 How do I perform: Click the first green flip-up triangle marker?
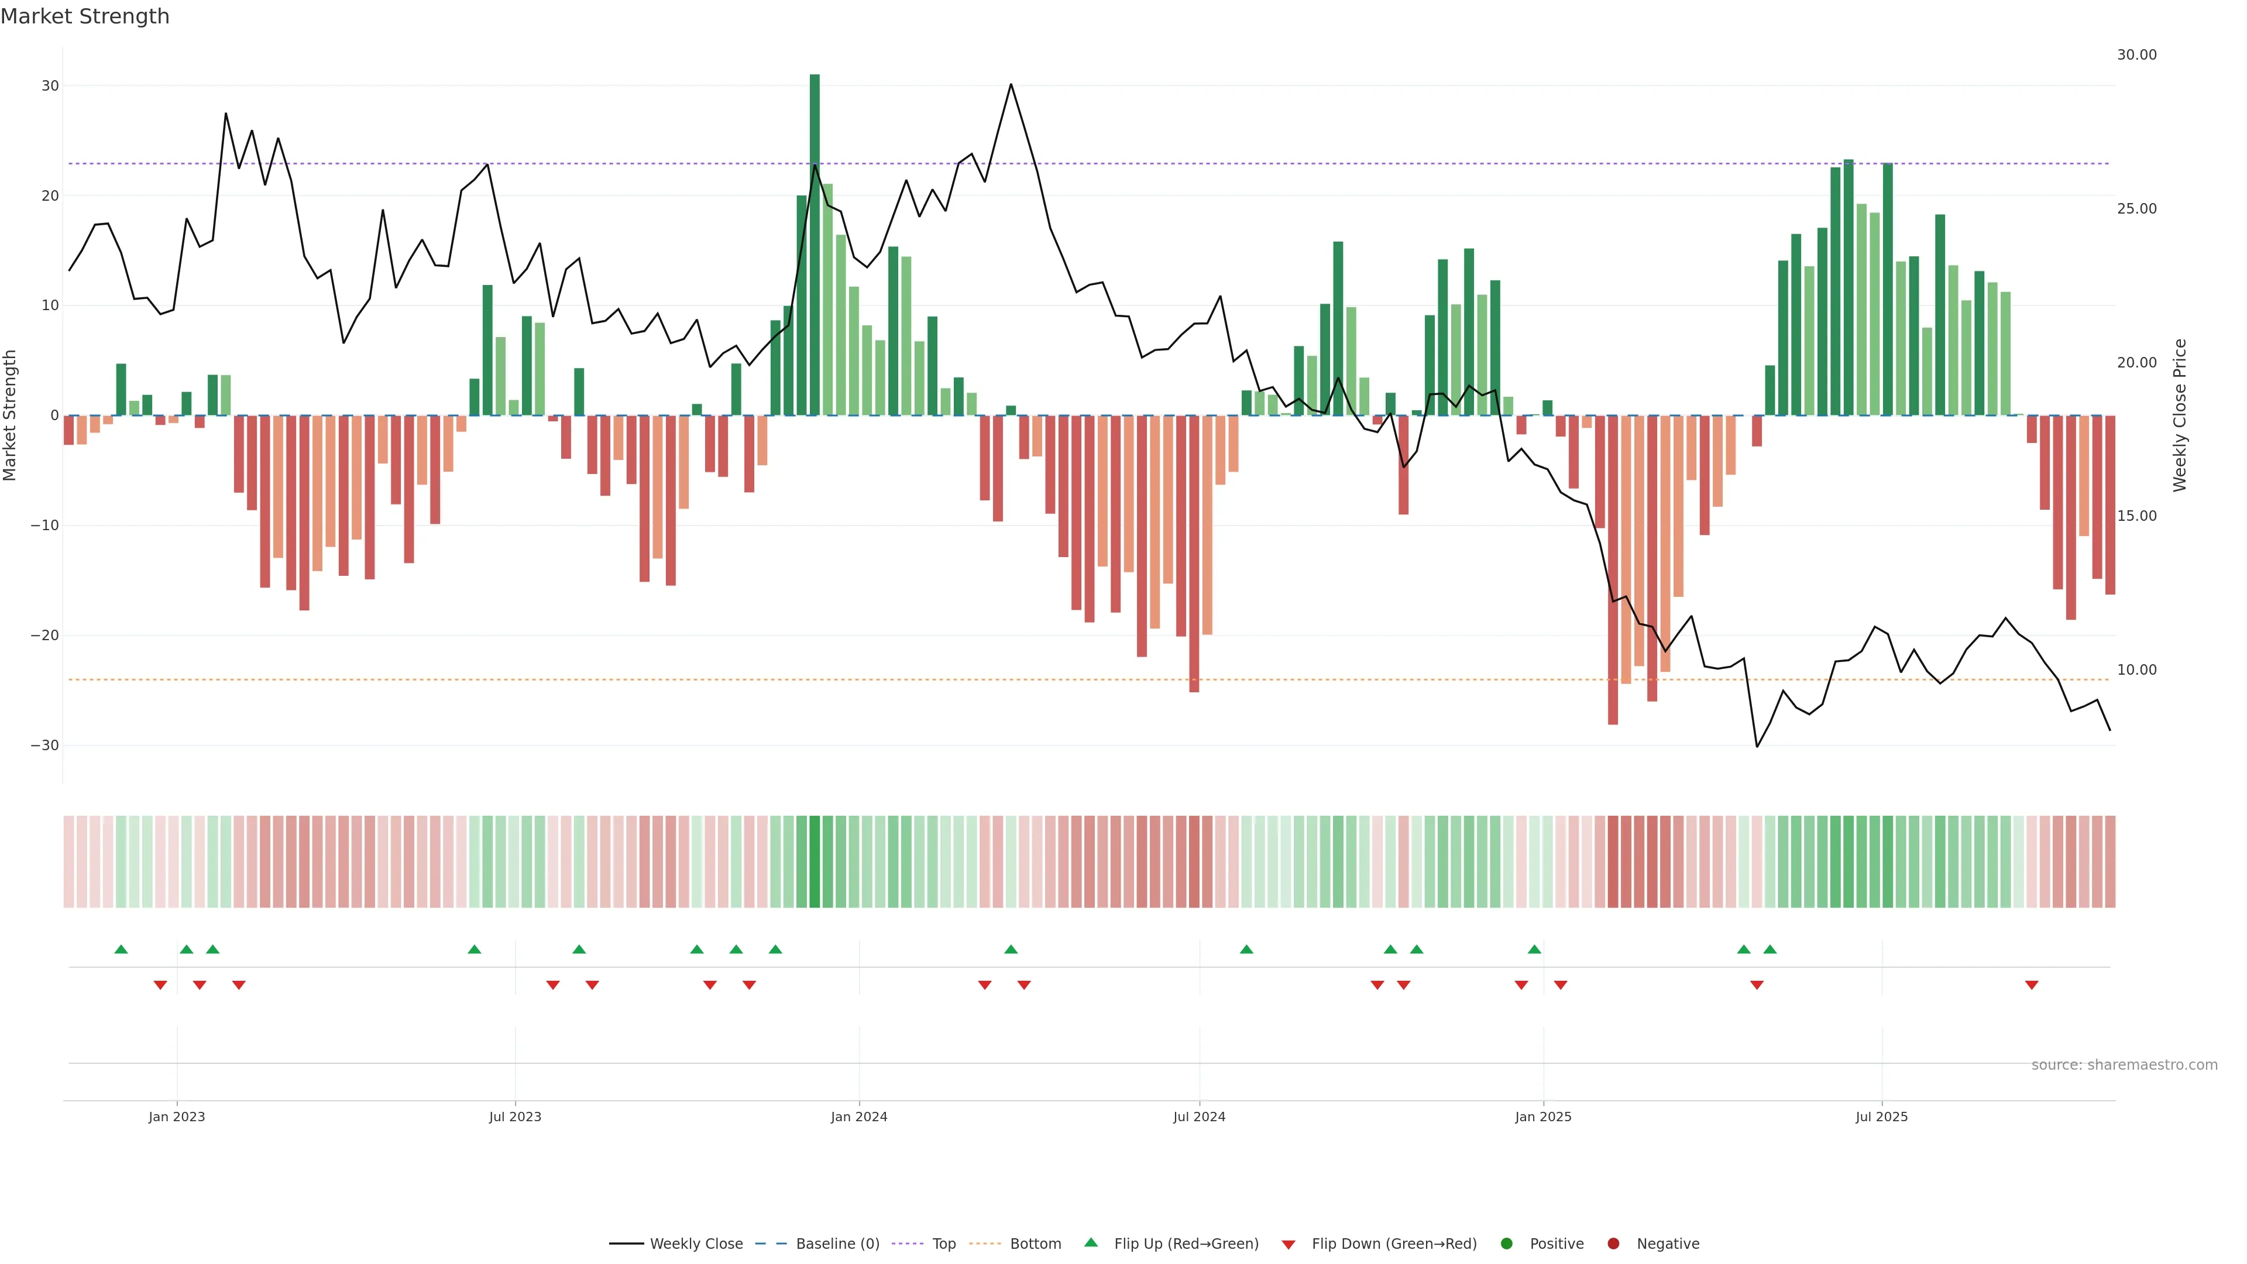point(121,949)
